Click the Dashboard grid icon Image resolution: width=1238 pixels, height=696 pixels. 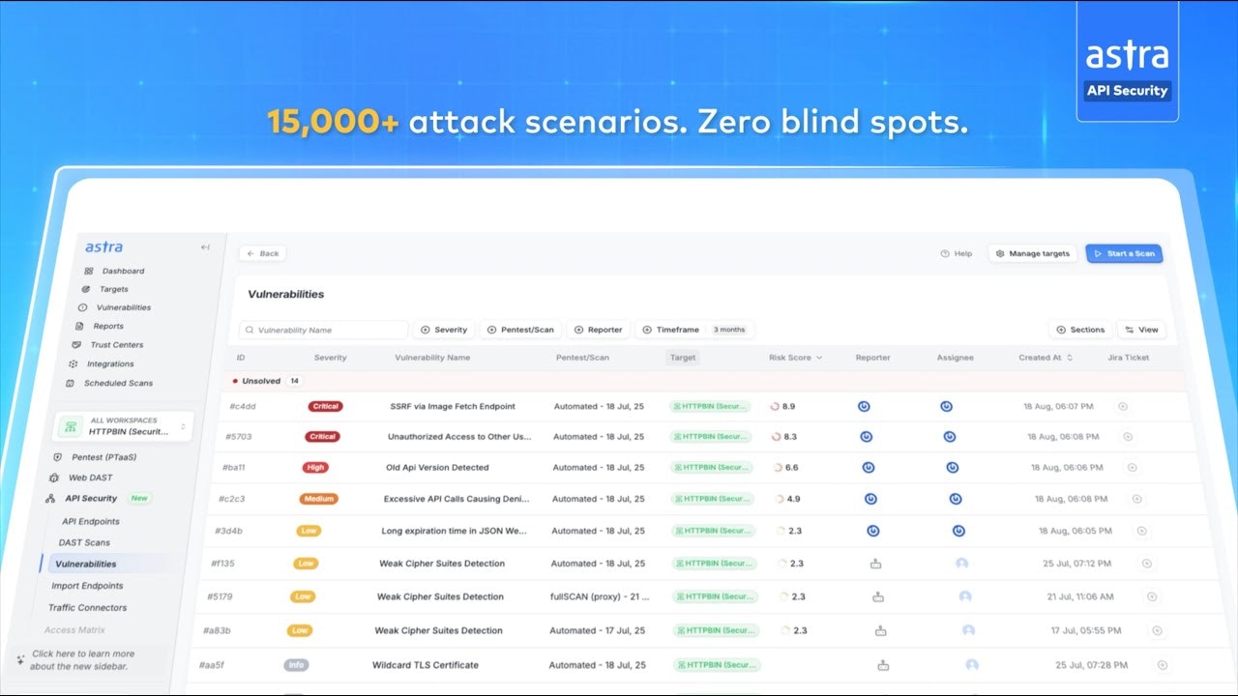89,272
